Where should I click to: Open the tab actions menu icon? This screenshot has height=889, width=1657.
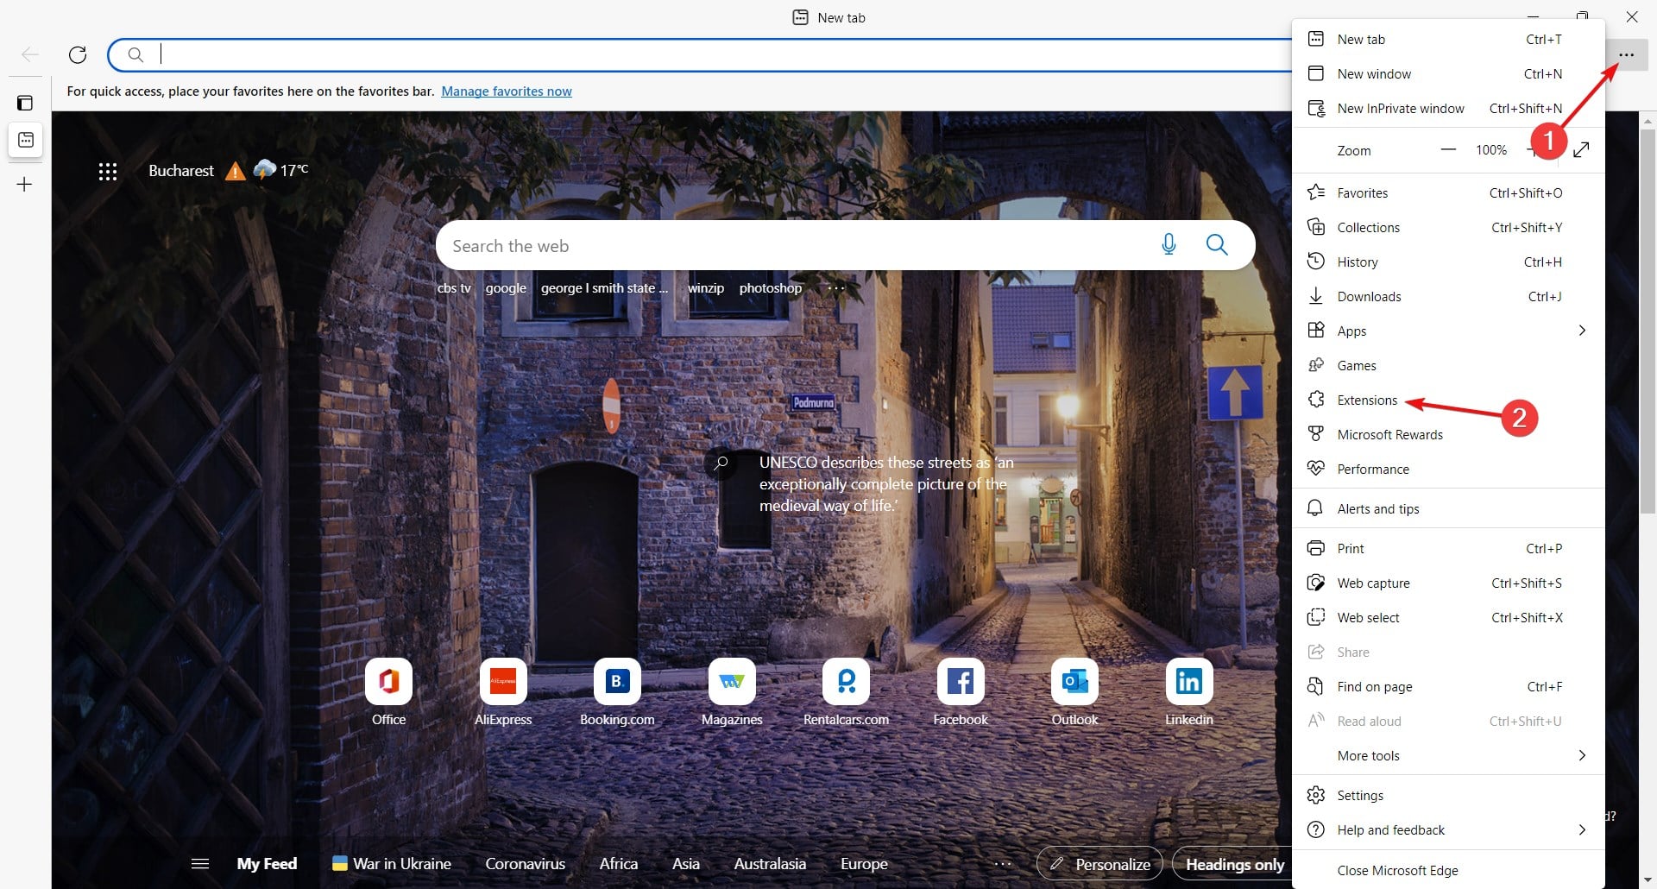[x=25, y=103]
